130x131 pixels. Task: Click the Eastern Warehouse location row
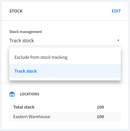click(65, 116)
